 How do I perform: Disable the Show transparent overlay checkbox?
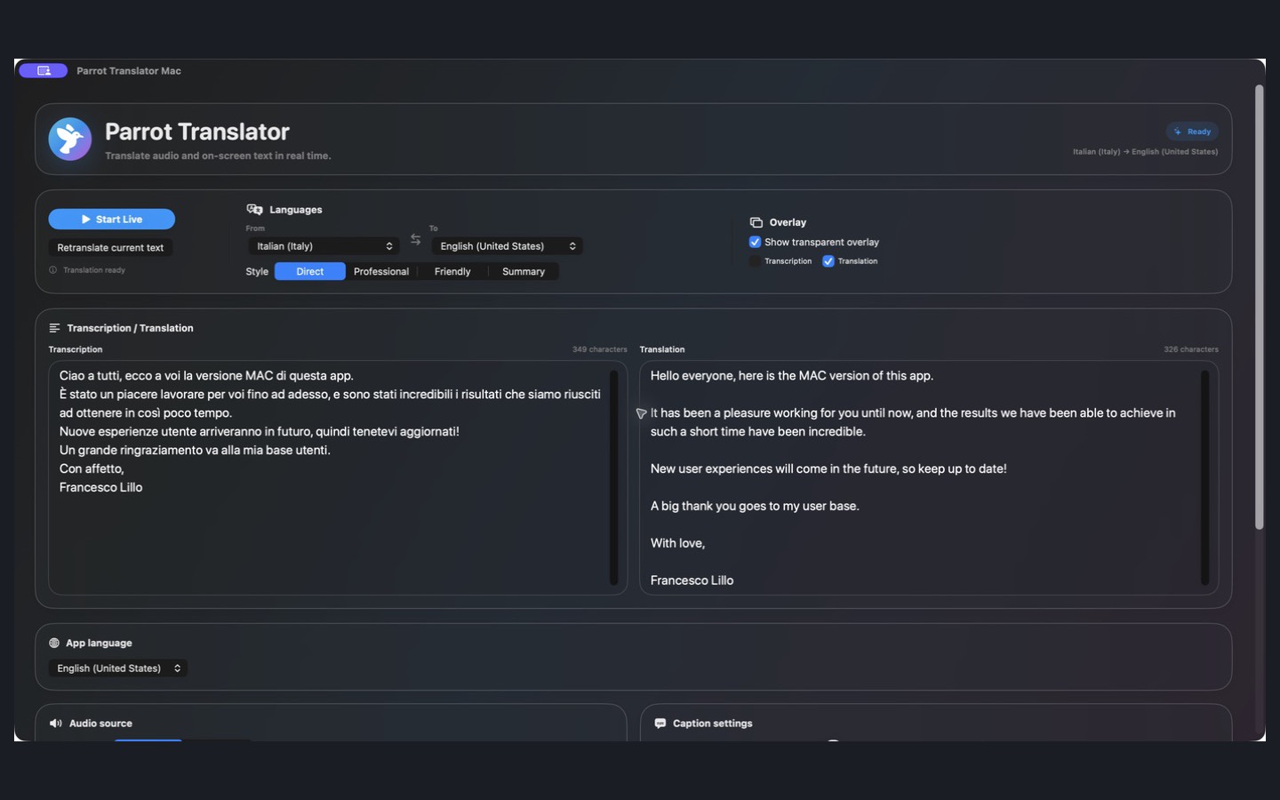coord(756,242)
